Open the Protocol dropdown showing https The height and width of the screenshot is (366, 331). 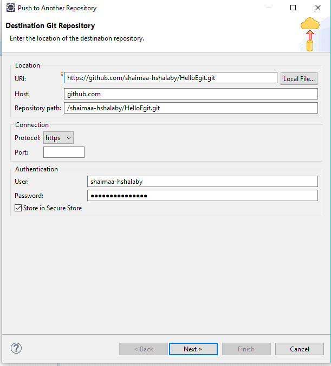(x=58, y=138)
